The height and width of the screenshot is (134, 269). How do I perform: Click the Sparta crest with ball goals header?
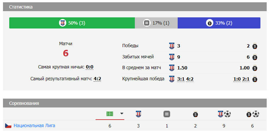(253, 114)
